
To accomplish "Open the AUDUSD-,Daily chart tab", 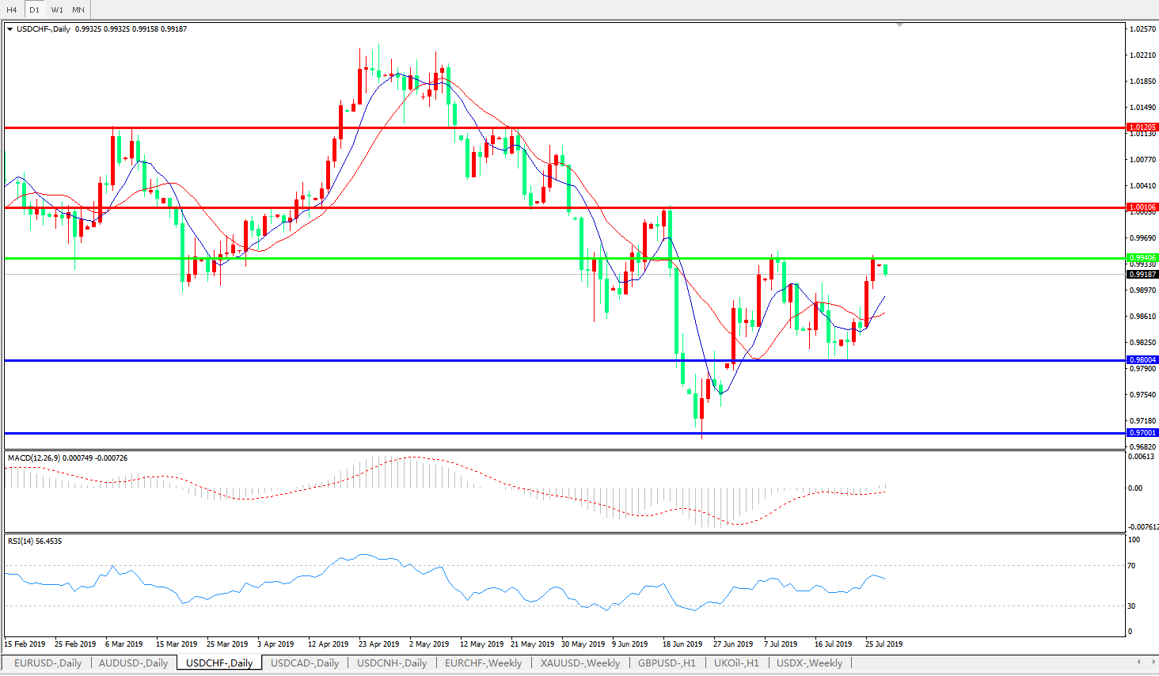I will click(x=133, y=663).
